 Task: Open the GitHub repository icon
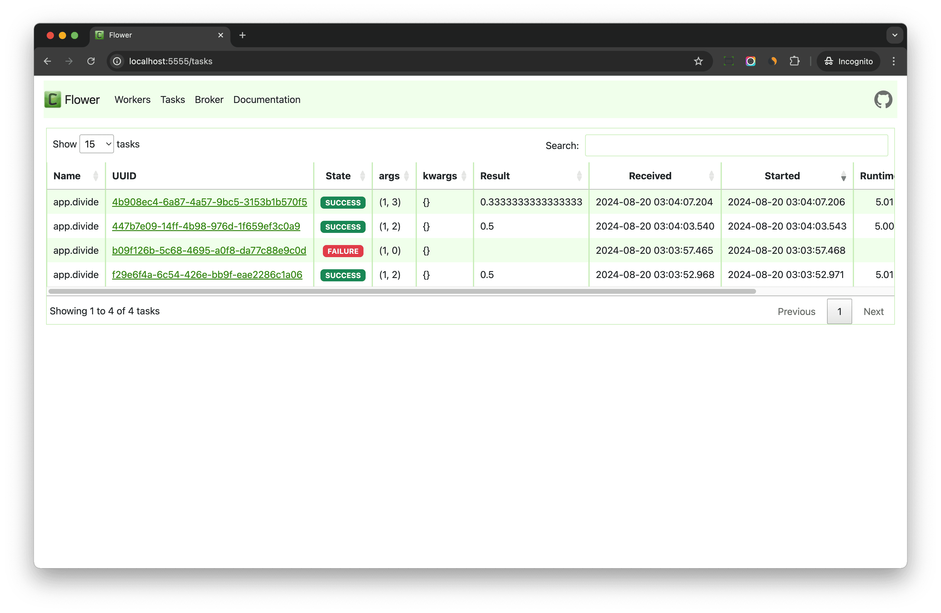[883, 99]
